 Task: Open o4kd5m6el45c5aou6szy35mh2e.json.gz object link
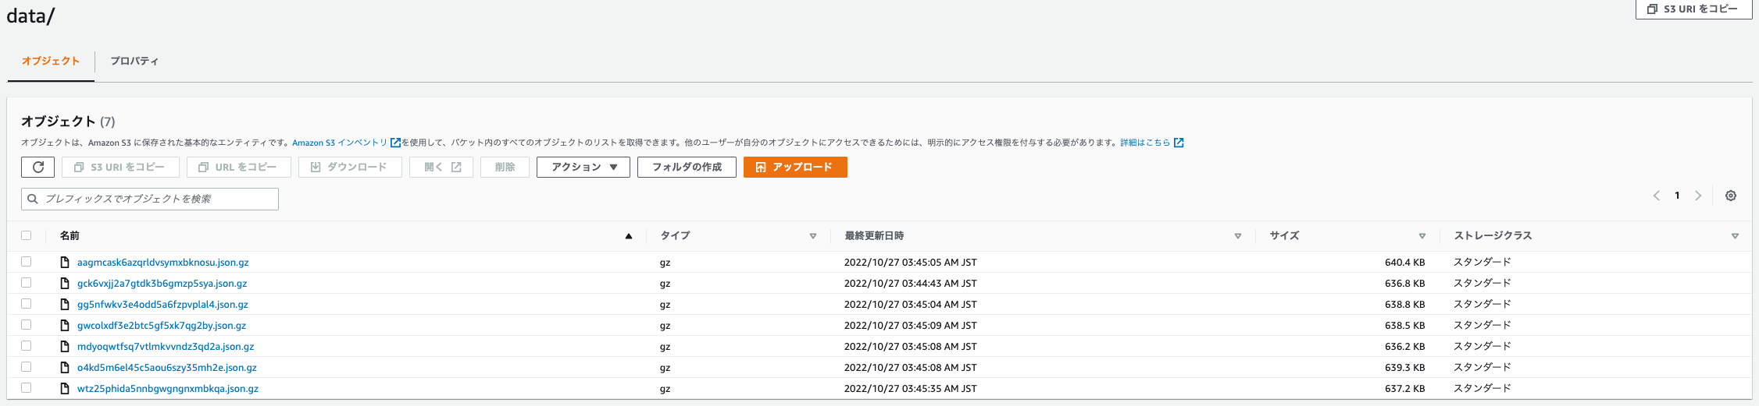pos(166,368)
